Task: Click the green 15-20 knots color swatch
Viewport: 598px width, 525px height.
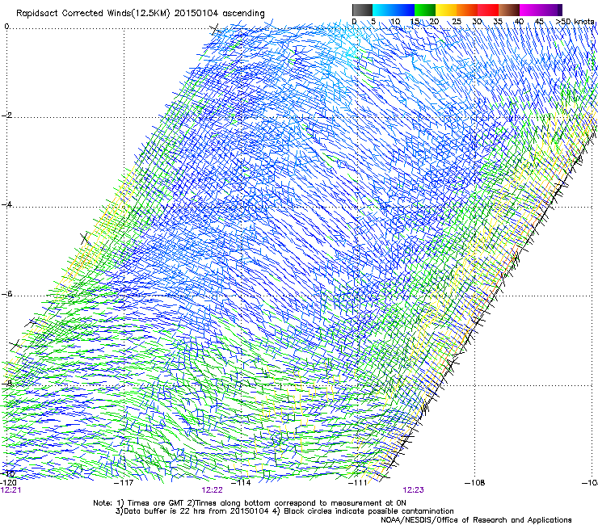Action: tap(425, 10)
